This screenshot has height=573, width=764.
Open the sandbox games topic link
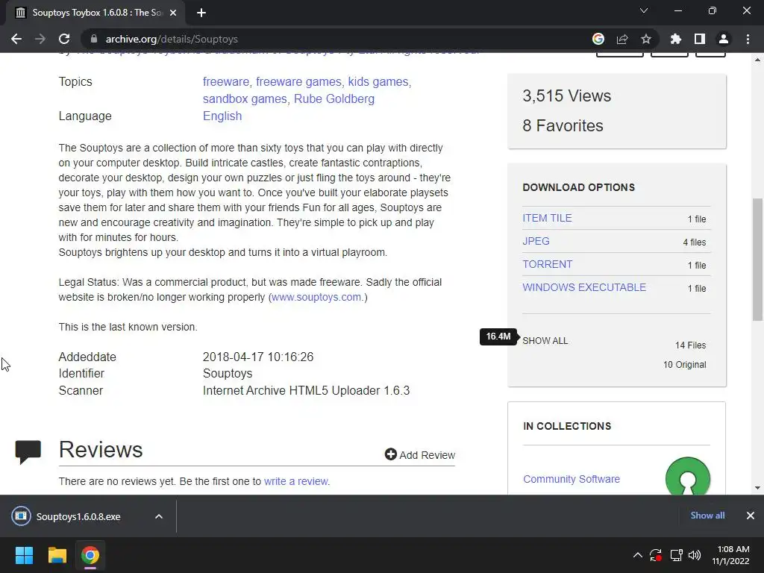(245, 98)
